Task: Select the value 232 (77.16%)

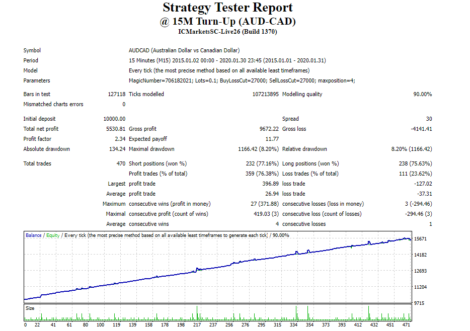Action: pyautogui.click(x=262, y=163)
